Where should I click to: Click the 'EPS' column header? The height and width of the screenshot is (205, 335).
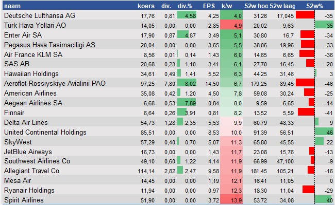point(209,6)
